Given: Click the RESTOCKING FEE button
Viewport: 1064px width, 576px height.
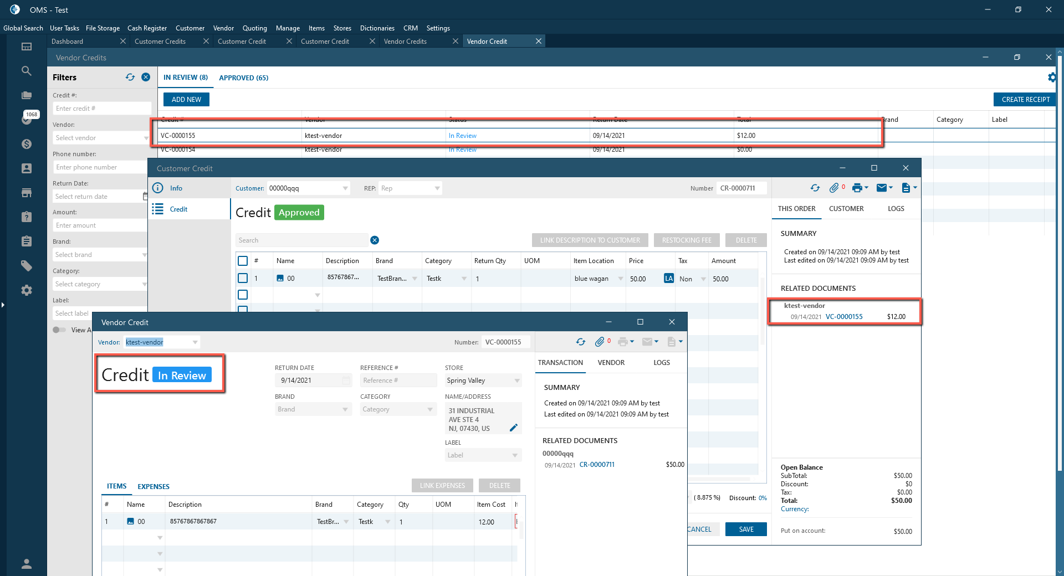Looking at the screenshot, I should (x=687, y=240).
